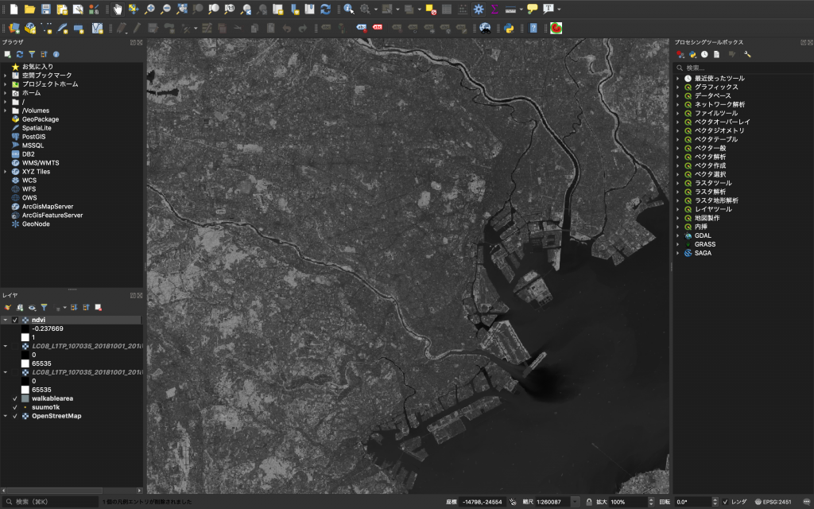Open the Text Annotation tool dropdown arrow

click(x=559, y=9)
